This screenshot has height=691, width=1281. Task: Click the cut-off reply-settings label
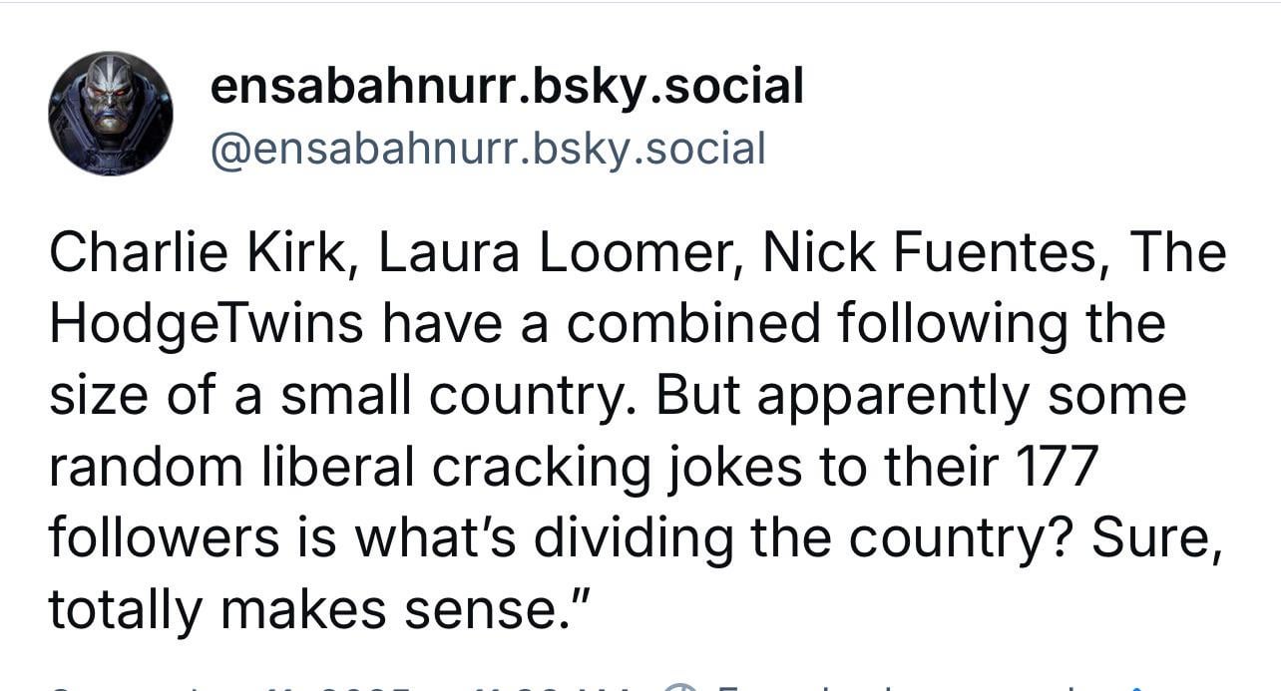(x=903, y=686)
